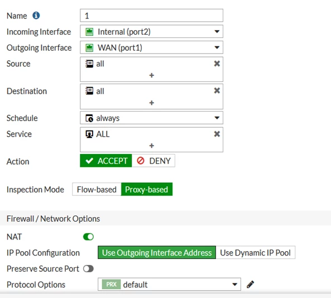Screen dimensions: 331x298
Task: Add a new Source entry with plus
Action: click(x=152, y=75)
